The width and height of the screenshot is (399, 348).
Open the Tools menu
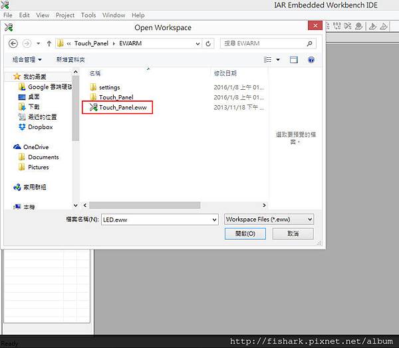[88, 15]
